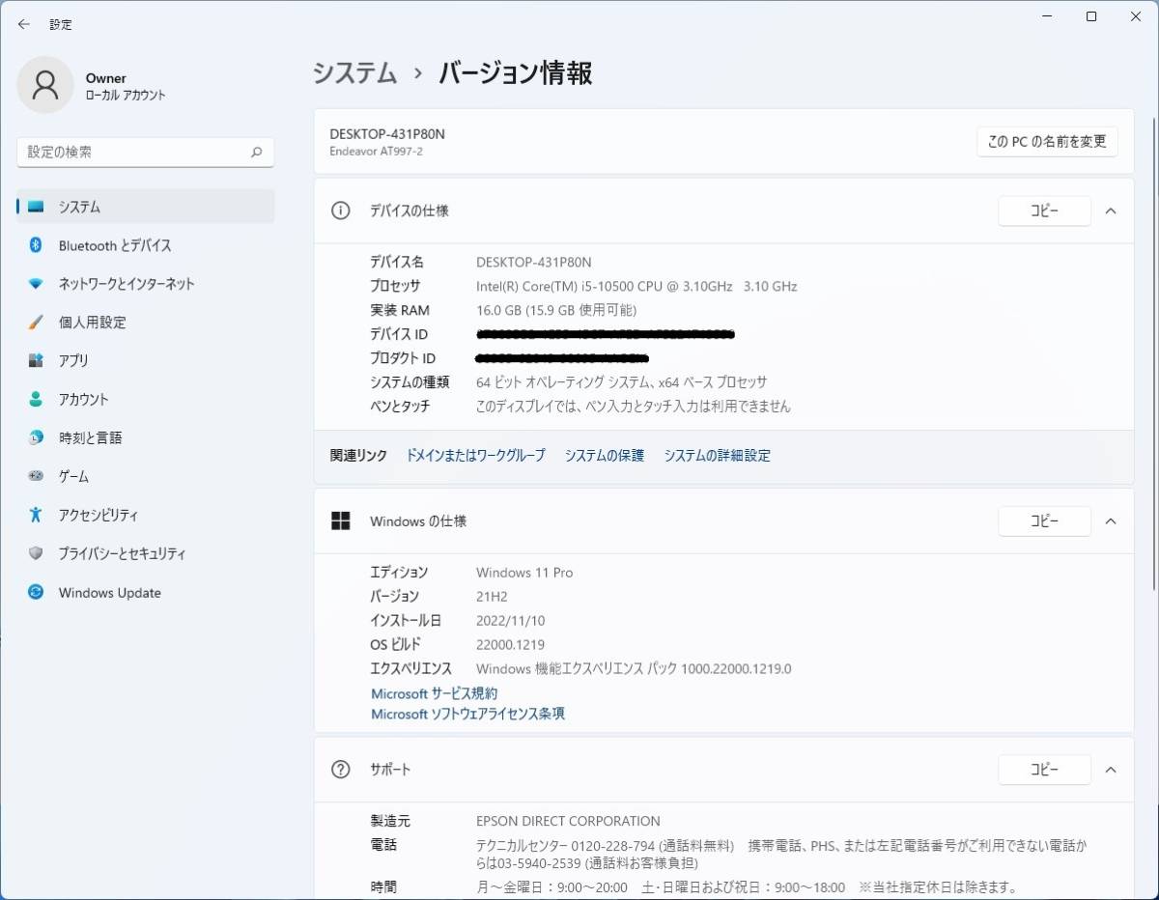Click the network Wi-Fi icon in sidebar
1159x900 pixels.
(36, 284)
